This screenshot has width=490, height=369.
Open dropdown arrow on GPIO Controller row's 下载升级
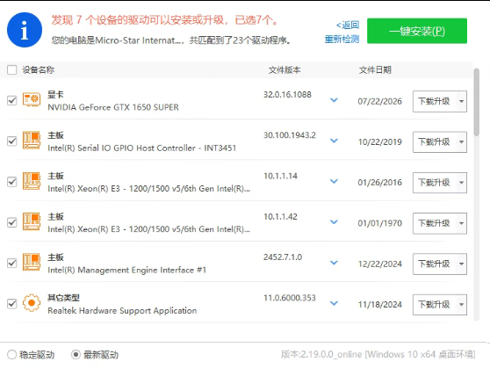click(x=462, y=142)
